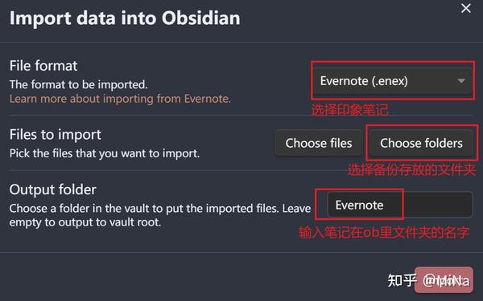The width and height of the screenshot is (483, 301).
Task: Click the Files to import heading
Action: 55,135
